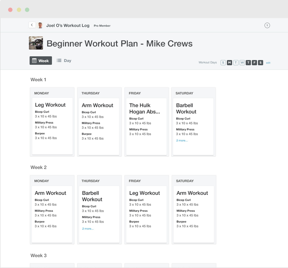Toggle Wednesday workout day

[242, 63]
